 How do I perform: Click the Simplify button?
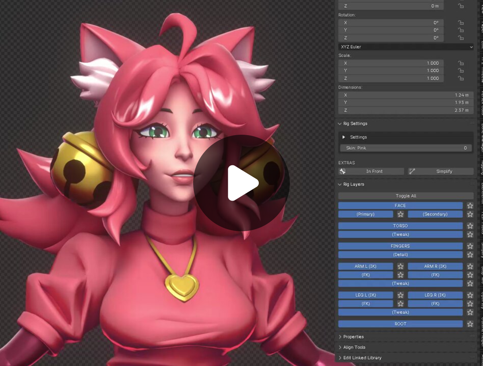coord(441,171)
